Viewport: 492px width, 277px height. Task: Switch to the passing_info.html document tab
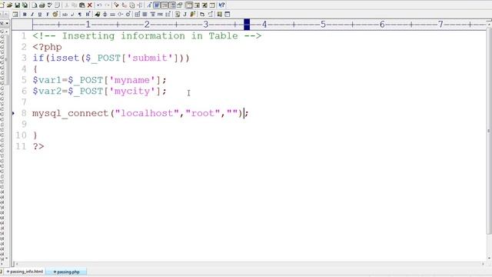coord(25,272)
